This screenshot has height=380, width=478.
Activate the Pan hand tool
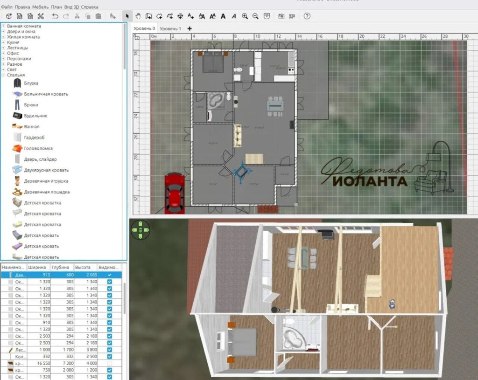tap(138, 16)
